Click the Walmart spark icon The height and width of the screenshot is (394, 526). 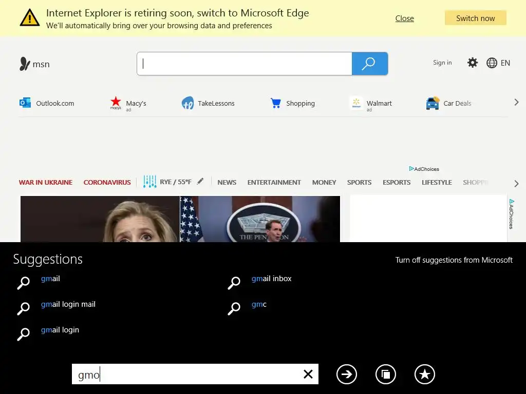(x=356, y=103)
